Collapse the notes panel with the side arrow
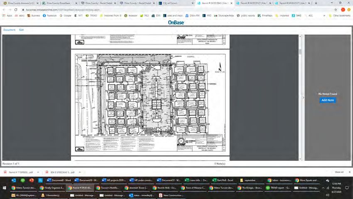The image size is (353, 199). coord(303,98)
